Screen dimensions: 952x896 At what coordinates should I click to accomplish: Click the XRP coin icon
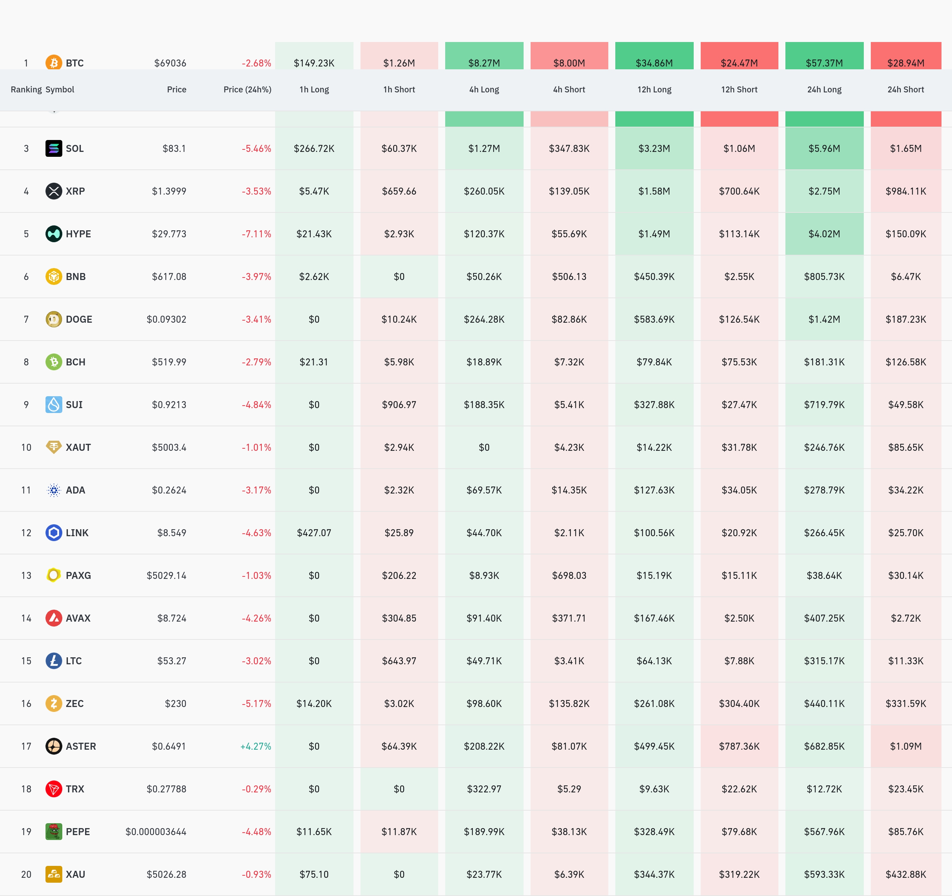[x=54, y=191]
